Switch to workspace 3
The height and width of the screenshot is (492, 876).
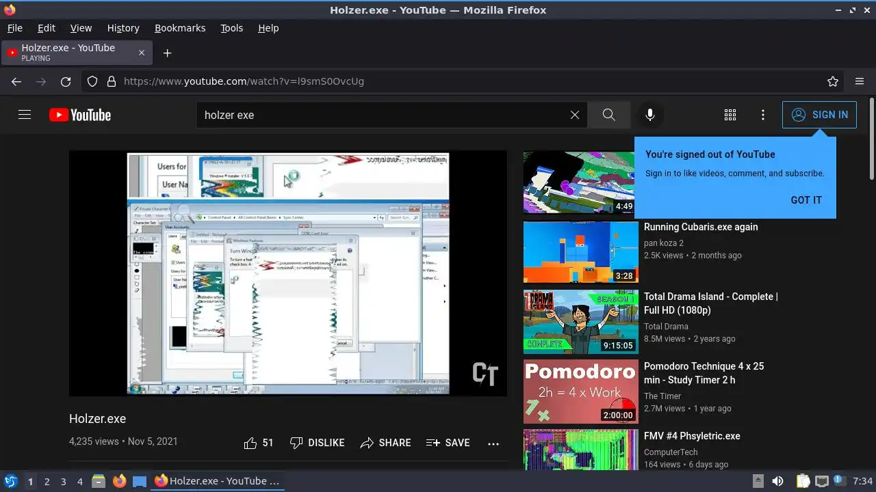tap(63, 481)
